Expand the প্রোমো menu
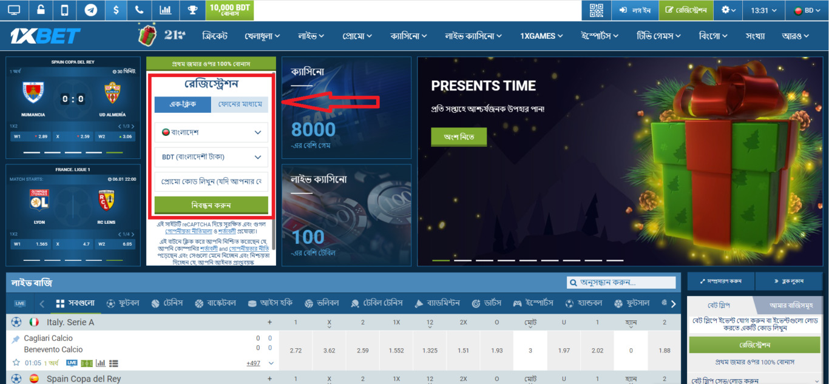Screen dimensions: 829x384 point(357,36)
